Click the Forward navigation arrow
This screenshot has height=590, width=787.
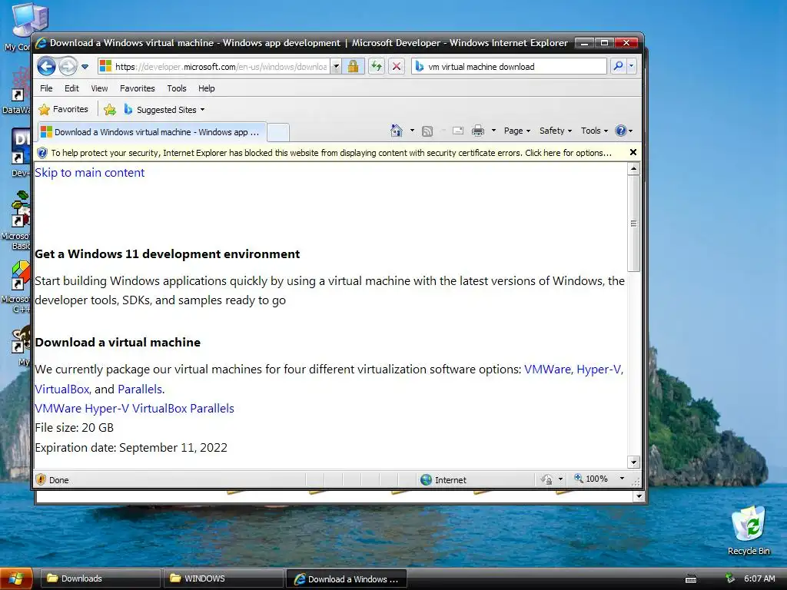coord(68,66)
